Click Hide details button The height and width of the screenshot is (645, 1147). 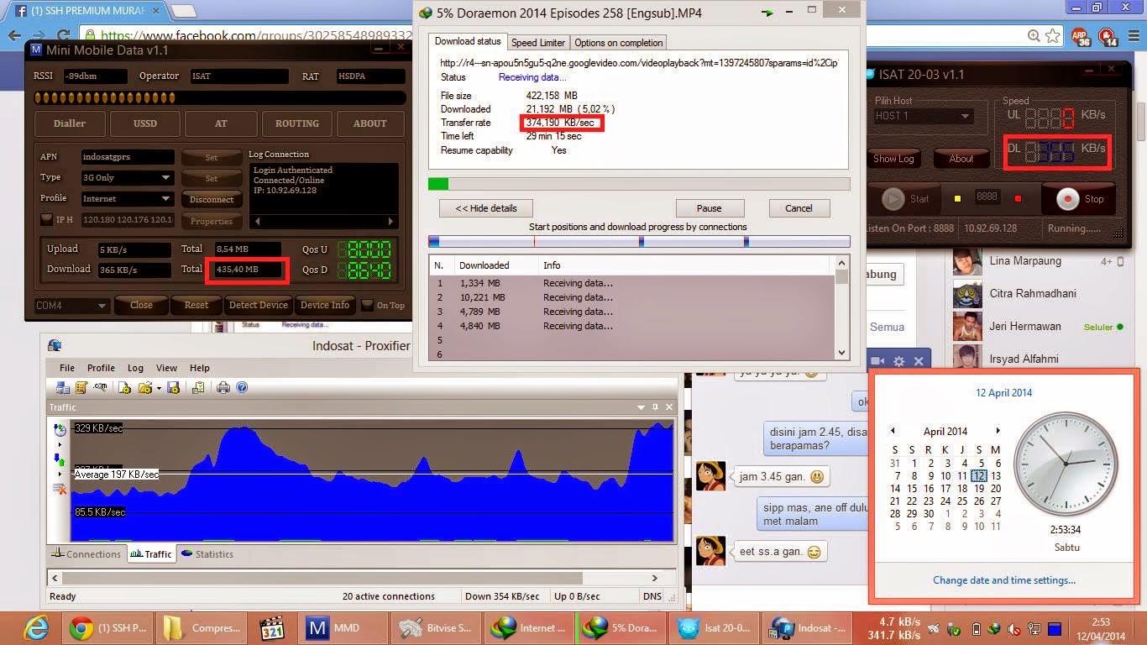(485, 208)
